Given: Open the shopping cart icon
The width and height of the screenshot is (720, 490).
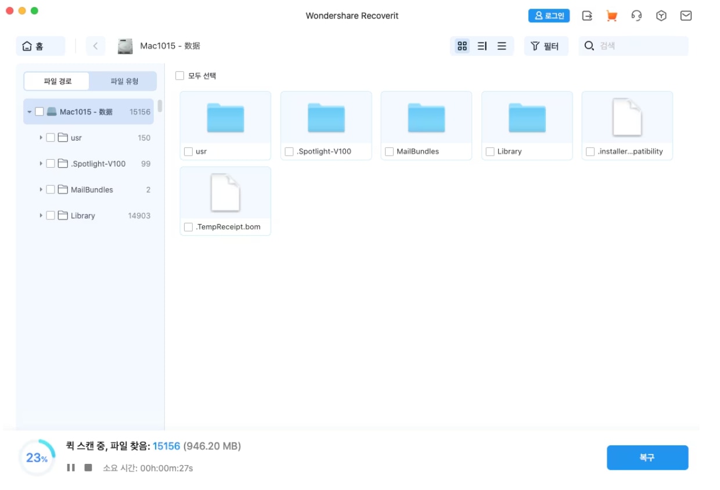Looking at the screenshot, I should pos(611,16).
